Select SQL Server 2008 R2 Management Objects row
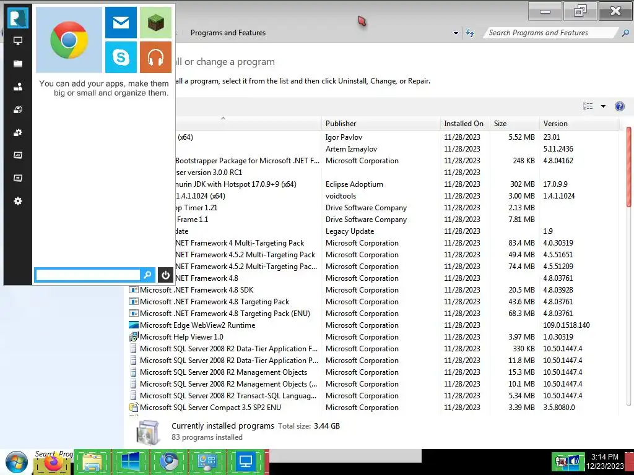 [x=373, y=372]
